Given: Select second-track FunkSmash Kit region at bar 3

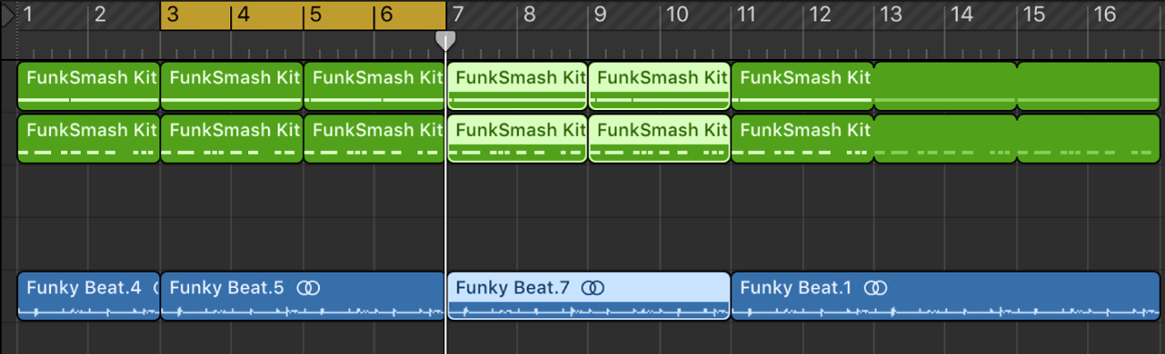Looking at the screenshot, I should pos(232,139).
